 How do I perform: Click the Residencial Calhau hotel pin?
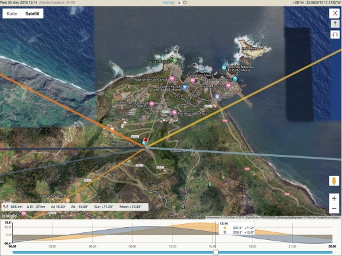click(174, 113)
